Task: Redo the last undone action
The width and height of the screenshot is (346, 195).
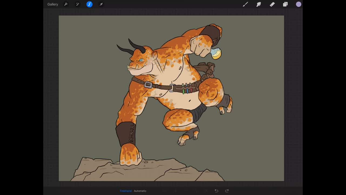Action: coord(227,191)
